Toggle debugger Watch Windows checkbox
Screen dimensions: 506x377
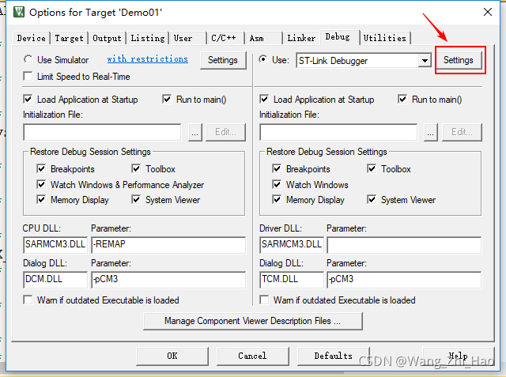click(277, 184)
